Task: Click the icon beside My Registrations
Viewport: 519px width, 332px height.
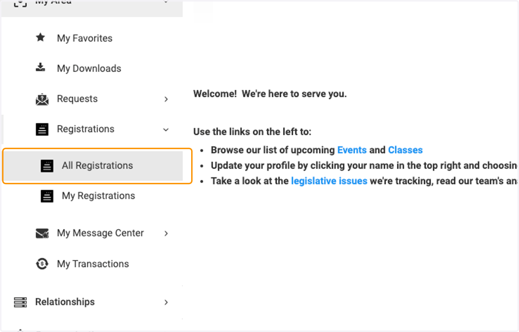Action: point(47,196)
